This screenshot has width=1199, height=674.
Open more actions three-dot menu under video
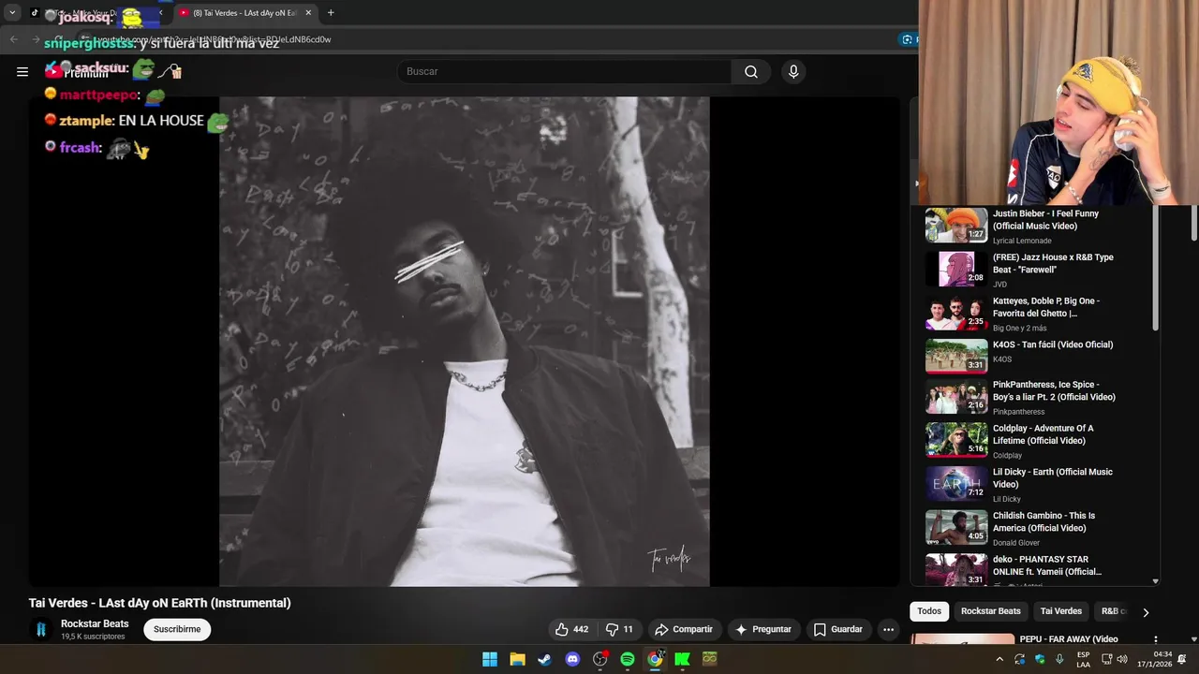point(889,629)
